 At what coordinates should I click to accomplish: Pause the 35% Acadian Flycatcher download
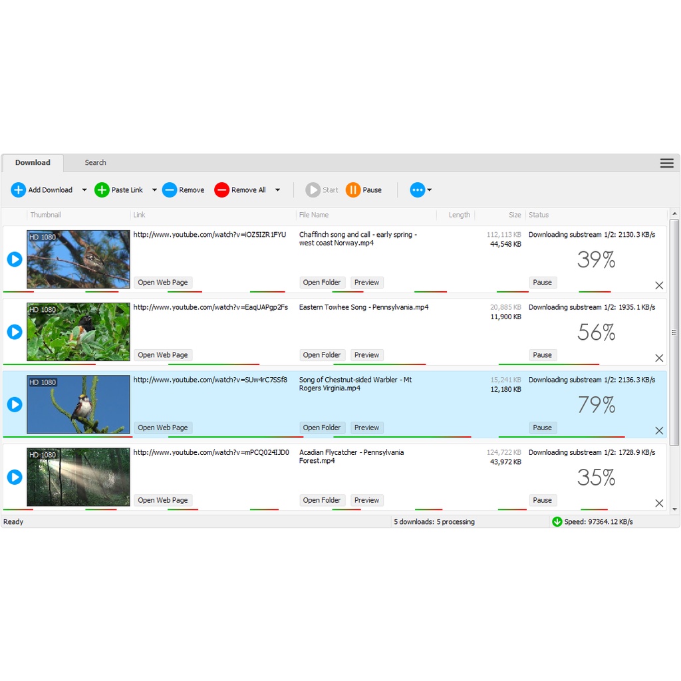point(543,500)
